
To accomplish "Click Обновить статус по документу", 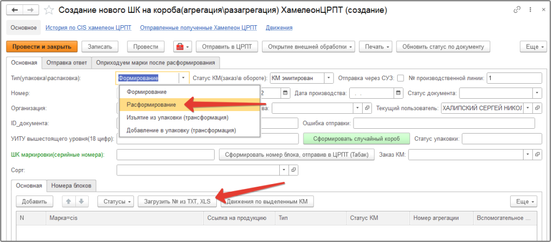I will point(443,47).
